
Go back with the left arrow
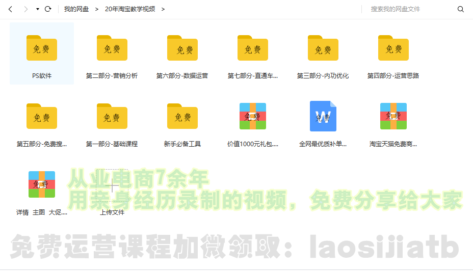tap(10, 9)
